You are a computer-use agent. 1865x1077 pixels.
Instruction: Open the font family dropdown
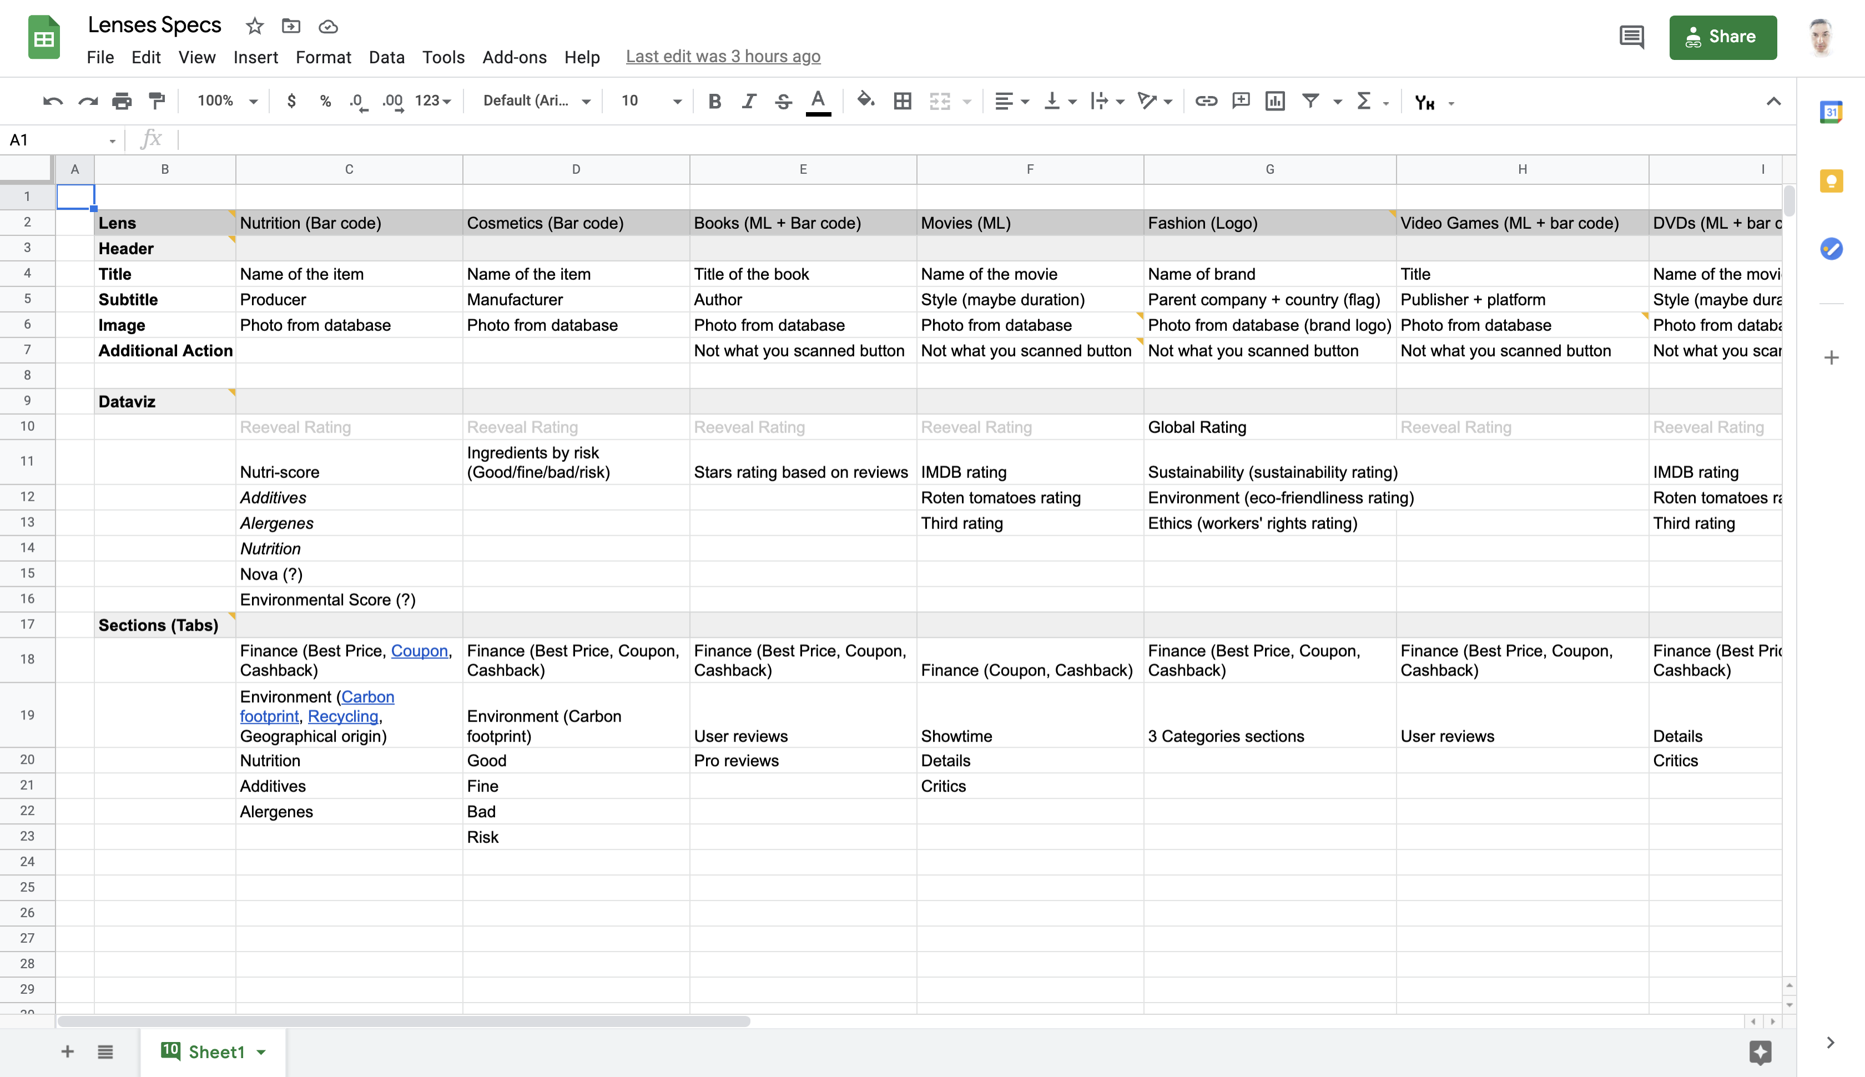pos(536,100)
